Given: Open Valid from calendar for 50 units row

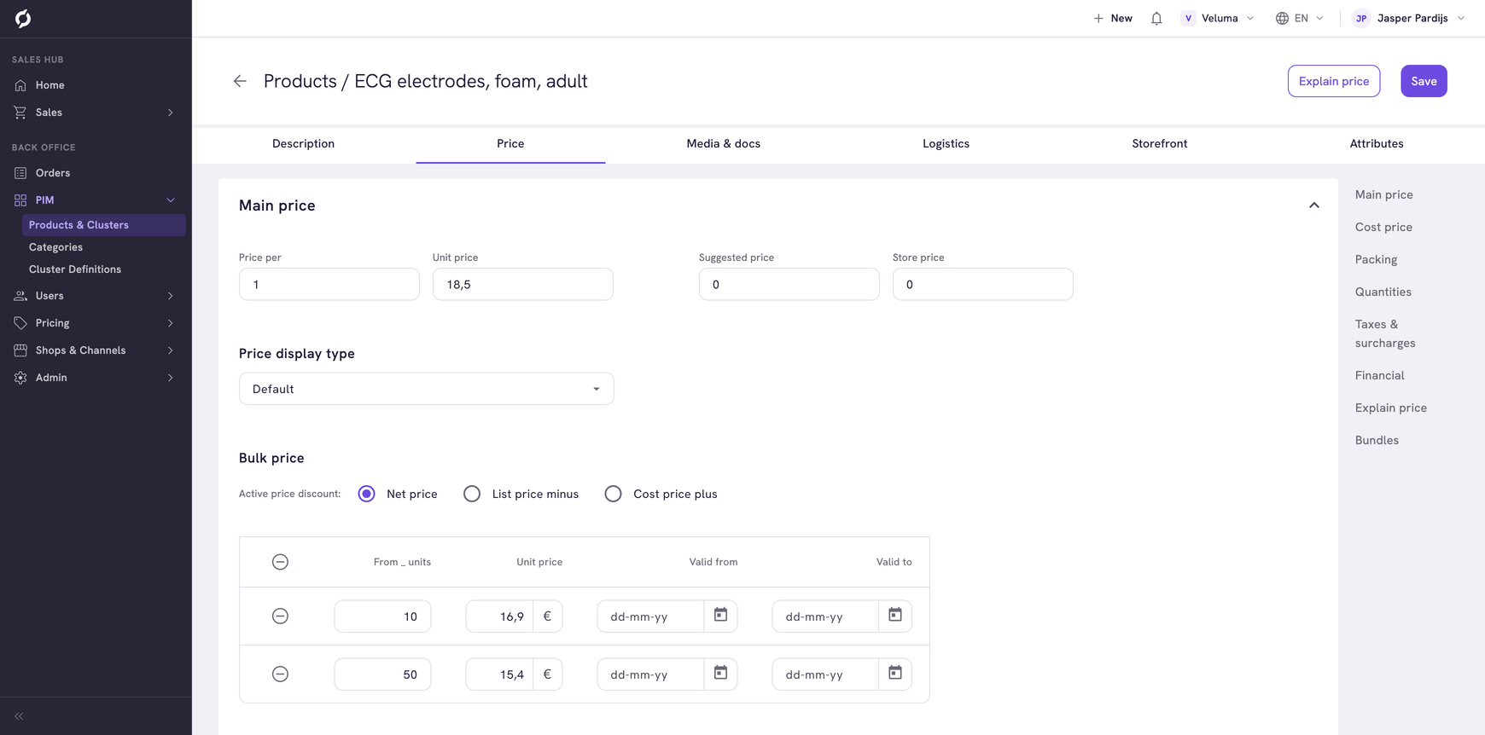Looking at the screenshot, I should 721,674.
